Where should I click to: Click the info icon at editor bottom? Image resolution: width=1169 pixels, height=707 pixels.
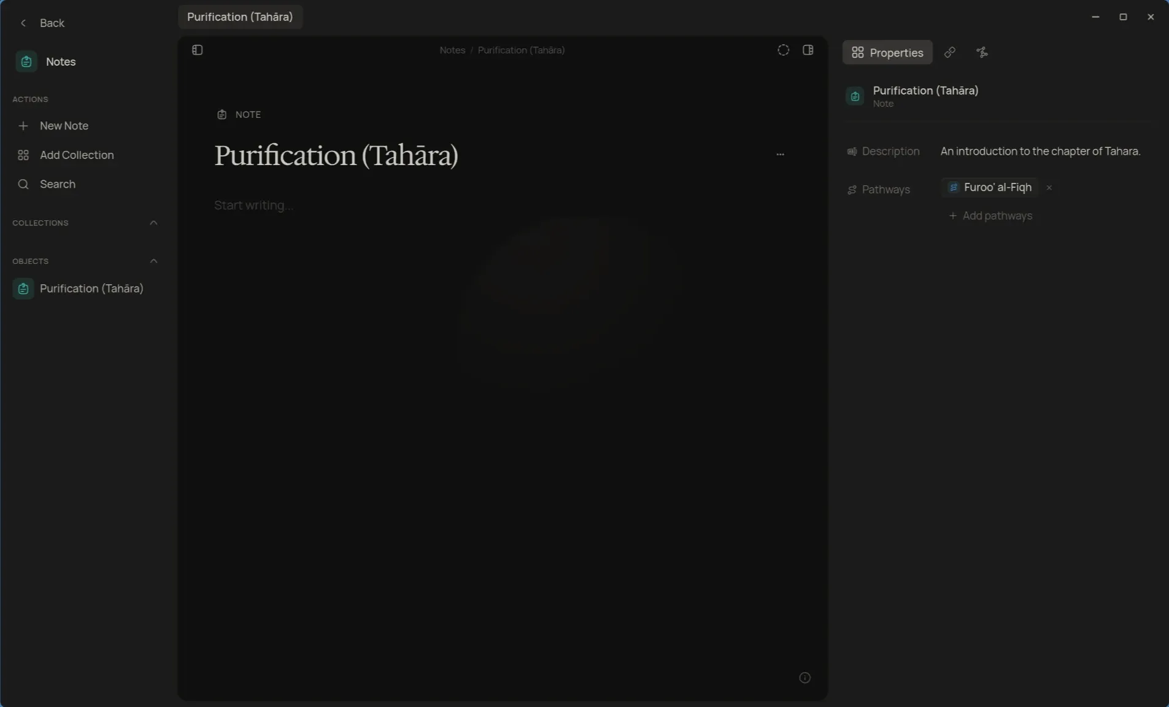[x=804, y=678]
